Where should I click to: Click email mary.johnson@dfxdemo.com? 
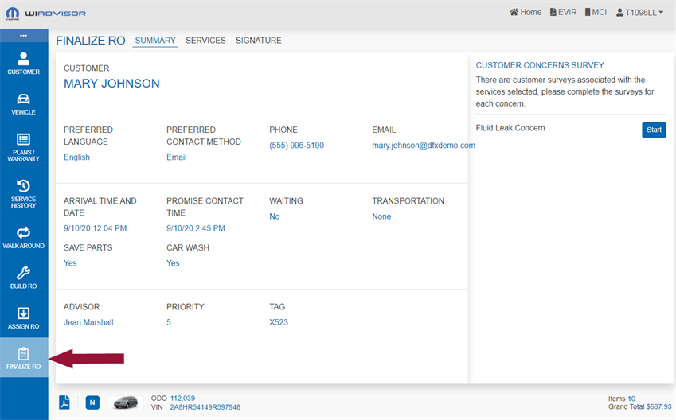point(424,145)
